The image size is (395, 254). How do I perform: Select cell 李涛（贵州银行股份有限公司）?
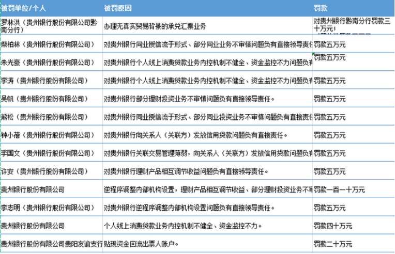51,80
